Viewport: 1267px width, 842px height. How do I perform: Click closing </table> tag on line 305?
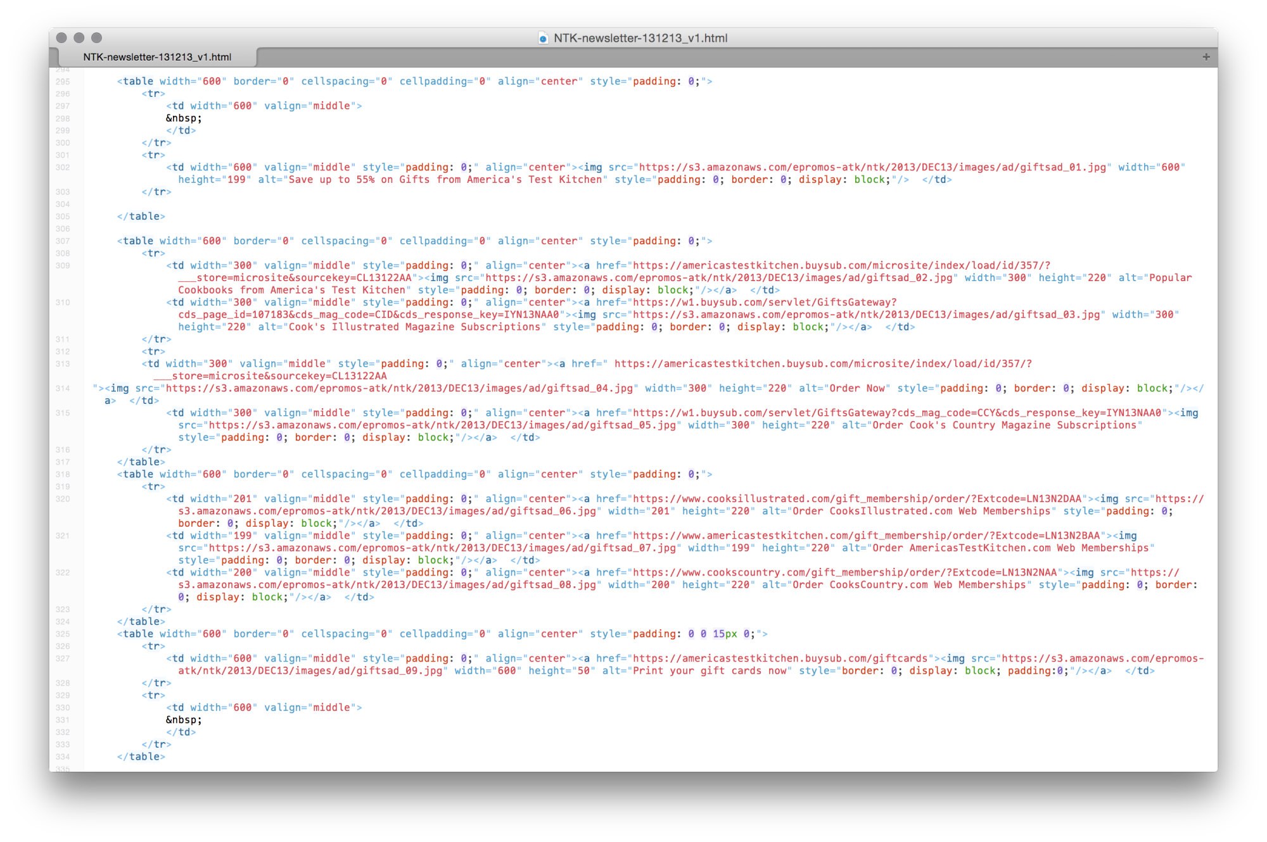pyautogui.click(x=141, y=217)
